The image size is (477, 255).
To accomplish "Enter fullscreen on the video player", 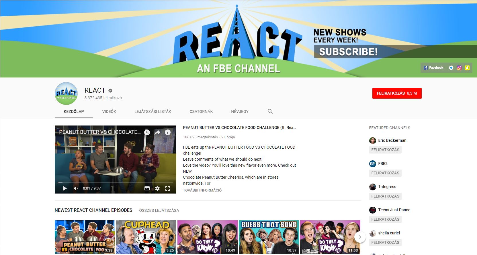I will coord(168,188).
